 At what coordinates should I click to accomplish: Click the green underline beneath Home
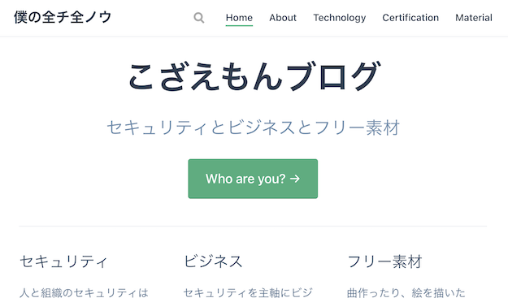coord(239,25)
